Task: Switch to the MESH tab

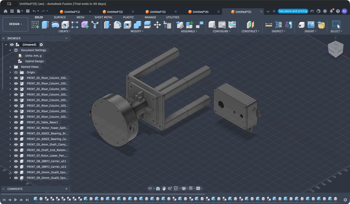Action: click(80, 17)
